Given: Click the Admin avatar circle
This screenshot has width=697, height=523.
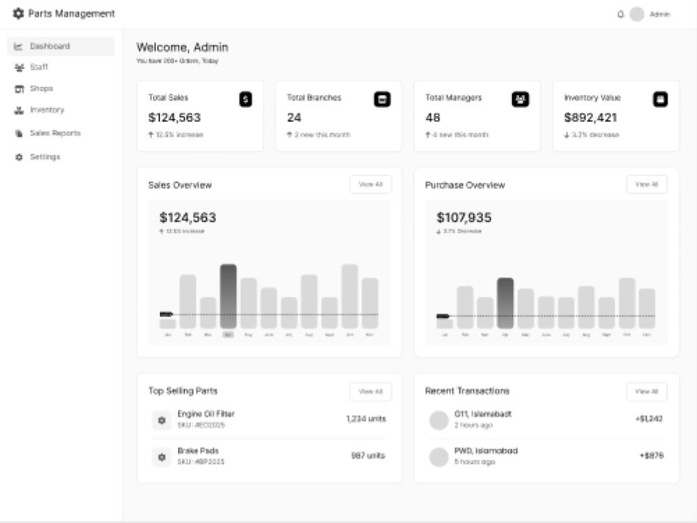Looking at the screenshot, I should (x=636, y=14).
